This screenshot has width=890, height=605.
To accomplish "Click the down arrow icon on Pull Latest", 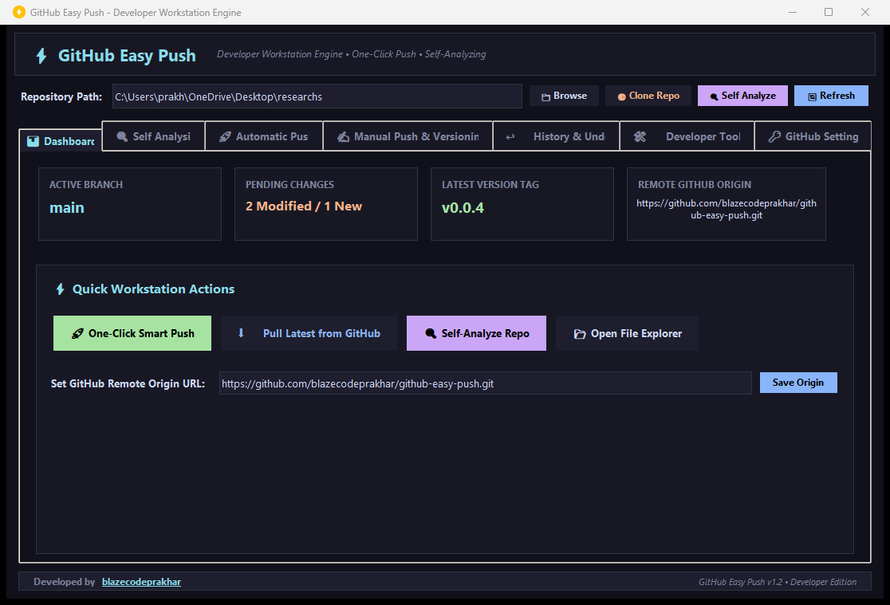I will [241, 333].
